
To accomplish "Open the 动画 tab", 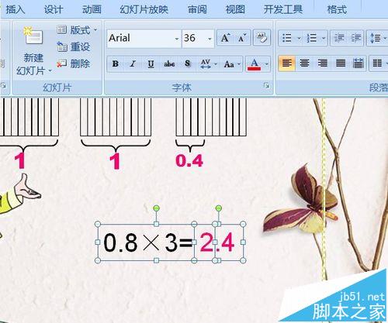I will coord(92,9).
